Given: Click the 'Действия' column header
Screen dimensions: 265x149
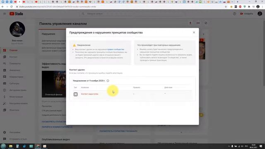Looking at the screenshot, I should tap(168, 87).
